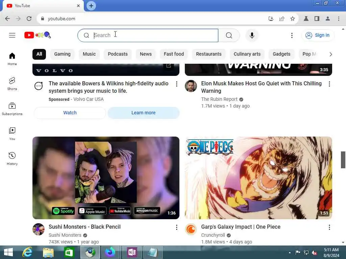Bookmark this page with star icon
Image resolution: width=346 pixels, height=259 pixels.
click(293, 19)
